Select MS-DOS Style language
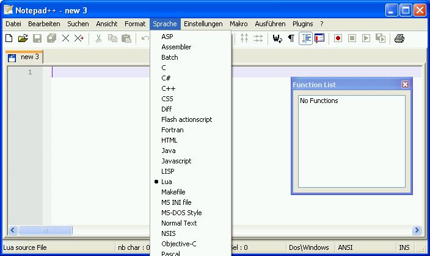Image resolution: width=430 pixels, height=256 pixels. (191, 213)
